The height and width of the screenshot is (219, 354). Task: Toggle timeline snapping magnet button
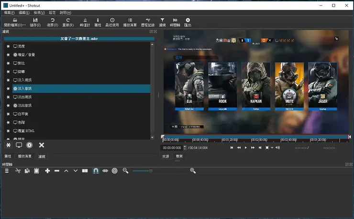[96, 171]
